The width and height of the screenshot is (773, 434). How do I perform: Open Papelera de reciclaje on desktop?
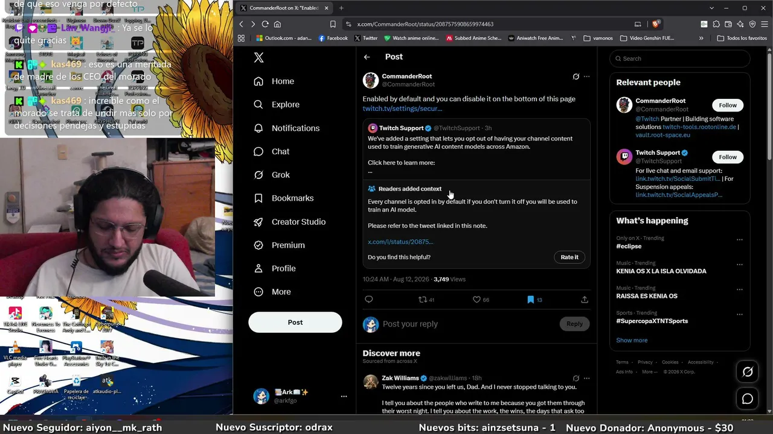(x=76, y=387)
